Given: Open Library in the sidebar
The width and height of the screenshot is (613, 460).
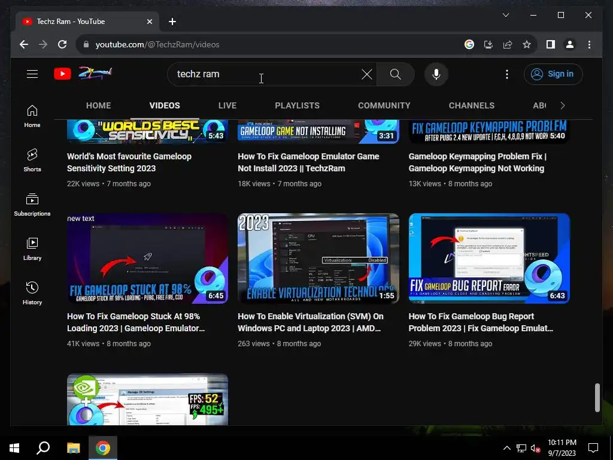Looking at the screenshot, I should click(32, 249).
